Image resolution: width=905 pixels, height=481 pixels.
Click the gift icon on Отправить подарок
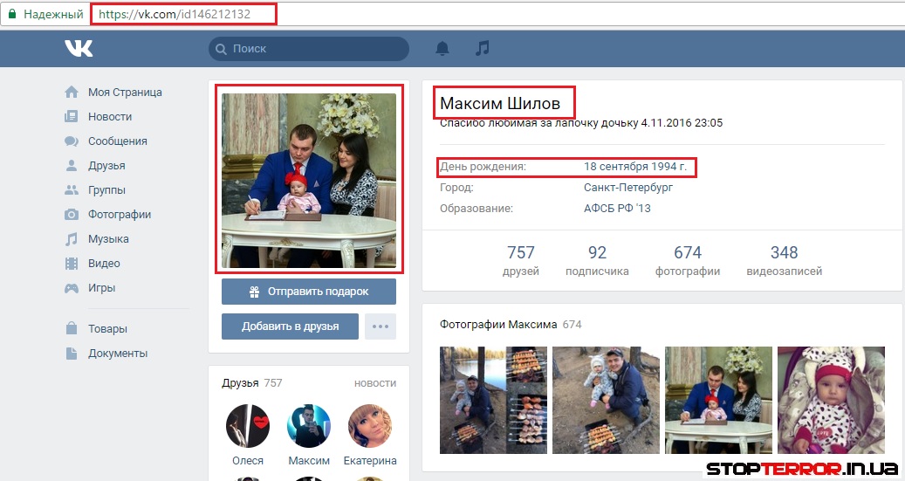(x=254, y=292)
